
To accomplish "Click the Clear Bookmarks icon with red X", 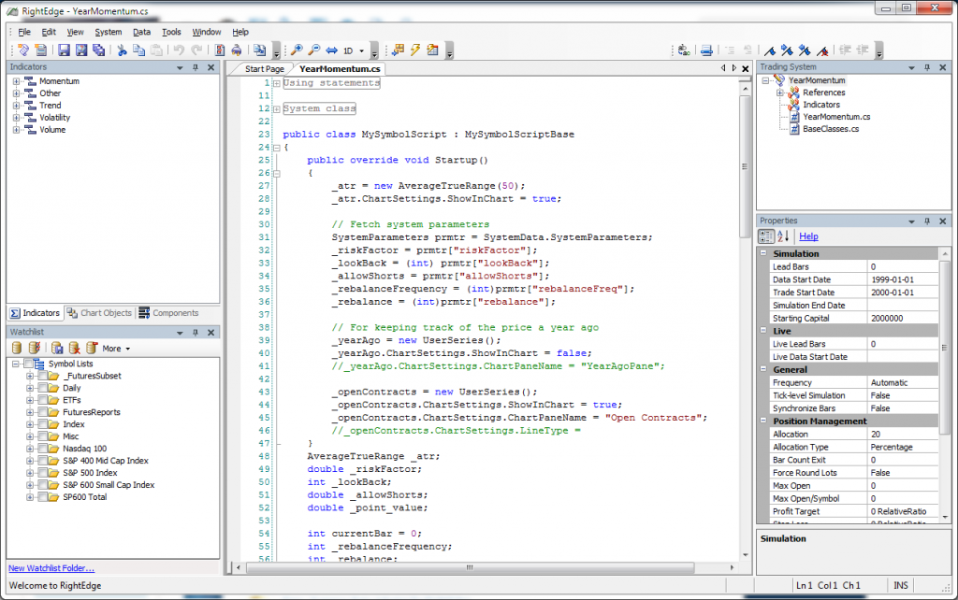I will click(822, 50).
